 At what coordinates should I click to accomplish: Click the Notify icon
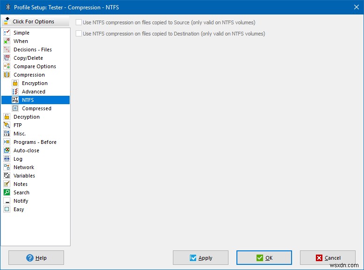[x=7, y=200]
